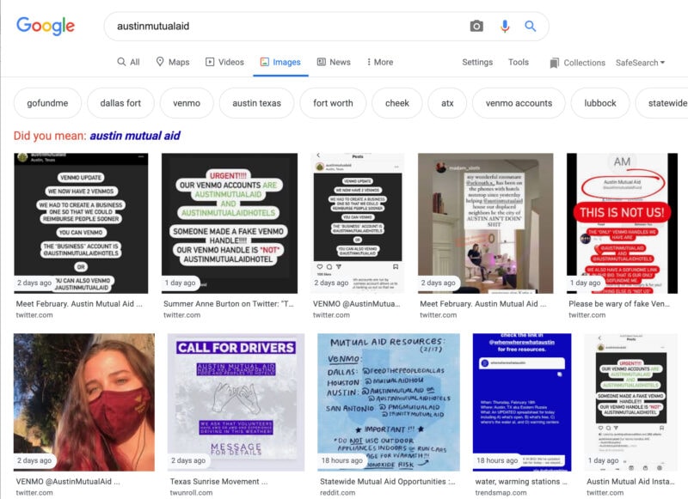Viewport: 688px width, 499px height.
Task: Open the CALL FOR DRIVERS image
Action: (236, 402)
